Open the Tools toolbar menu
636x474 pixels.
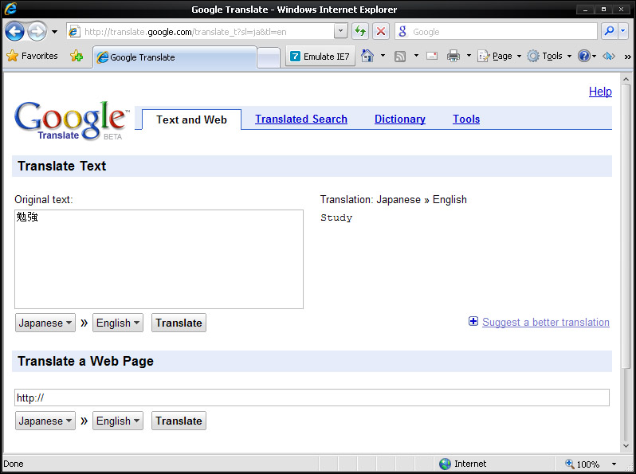549,56
